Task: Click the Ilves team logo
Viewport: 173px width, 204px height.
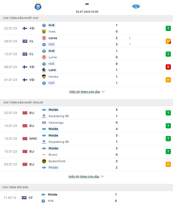Action: point(44,32)
